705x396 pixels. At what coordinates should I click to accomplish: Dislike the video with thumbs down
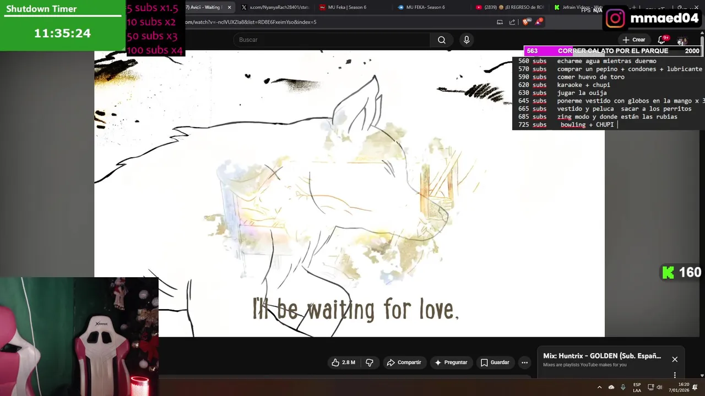click(370, 362)
